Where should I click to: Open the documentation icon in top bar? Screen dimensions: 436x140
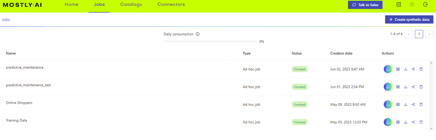(x=399, y=5)
